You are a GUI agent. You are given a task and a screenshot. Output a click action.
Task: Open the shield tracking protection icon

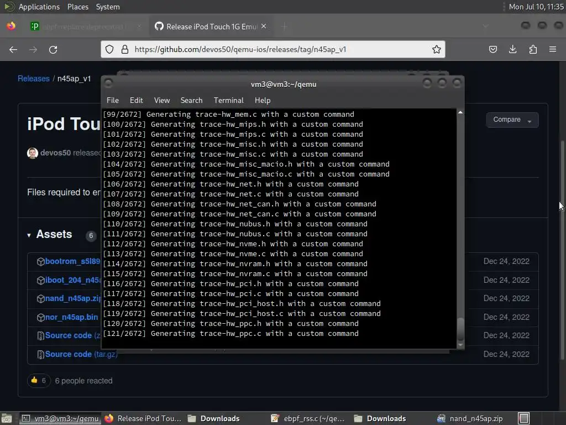[109, 49]
